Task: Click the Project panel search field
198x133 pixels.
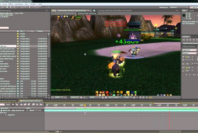Action: (4, 28)
